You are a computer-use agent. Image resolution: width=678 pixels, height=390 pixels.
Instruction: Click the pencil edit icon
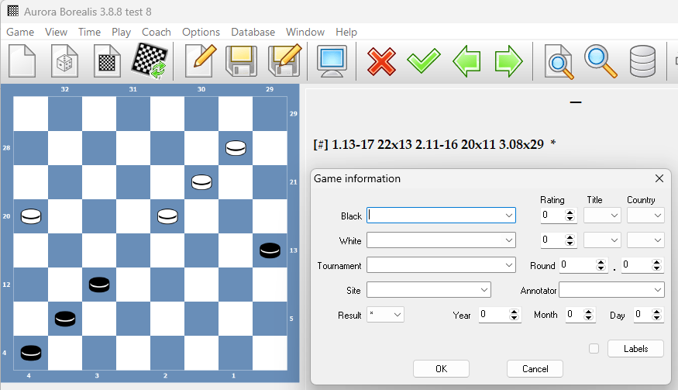coord(201,61)
